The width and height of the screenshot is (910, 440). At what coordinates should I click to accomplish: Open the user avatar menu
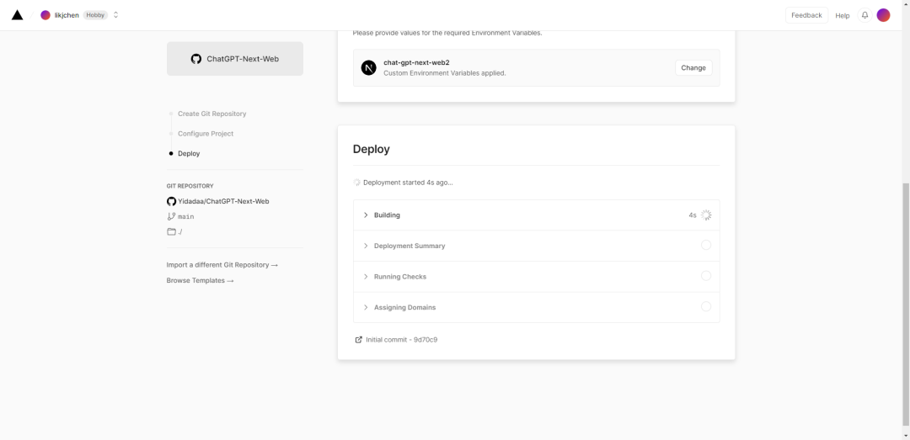pyautogui.click(x=883, y=15)
